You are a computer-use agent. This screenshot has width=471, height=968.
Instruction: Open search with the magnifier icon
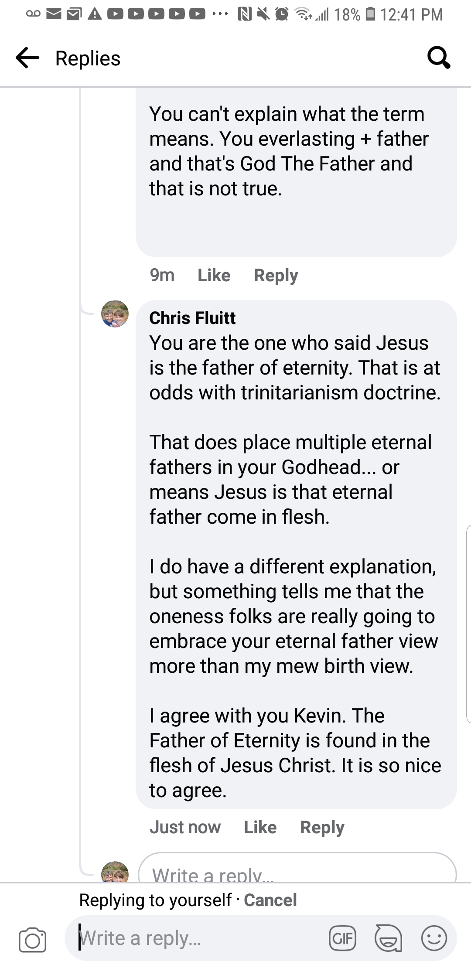coord(438,58)
